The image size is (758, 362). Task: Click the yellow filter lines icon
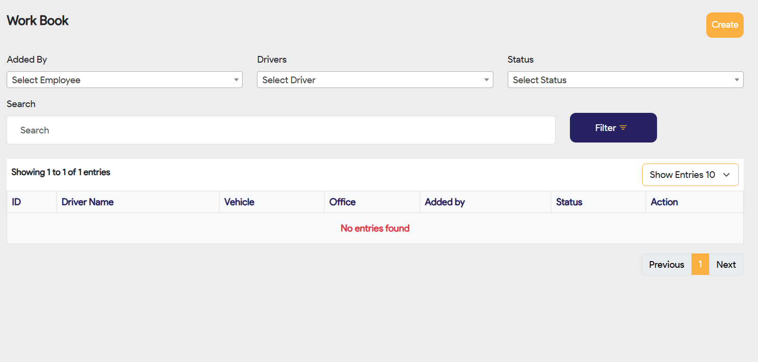623,128
